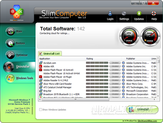Click ATI Technologies, Inc. publisher cell
163x123 pixels.
[x=137, y=87]
